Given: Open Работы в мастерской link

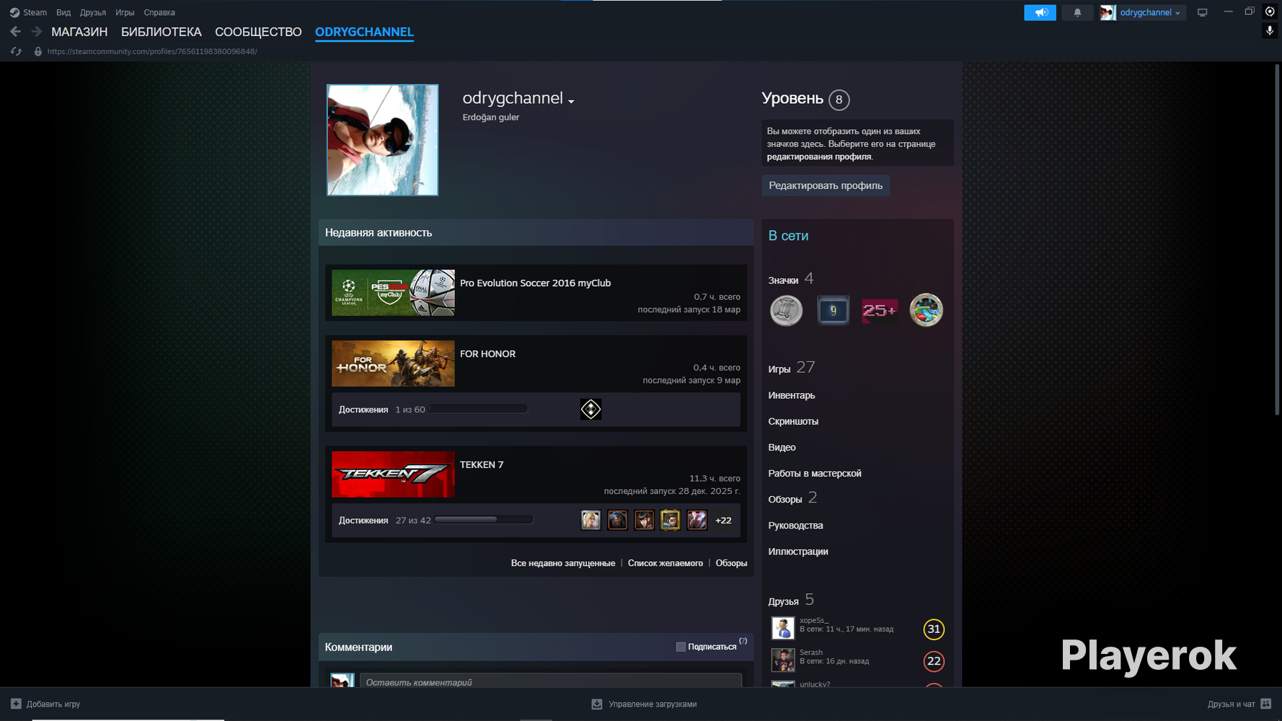Looking at the screenshot, I should 815,473.
